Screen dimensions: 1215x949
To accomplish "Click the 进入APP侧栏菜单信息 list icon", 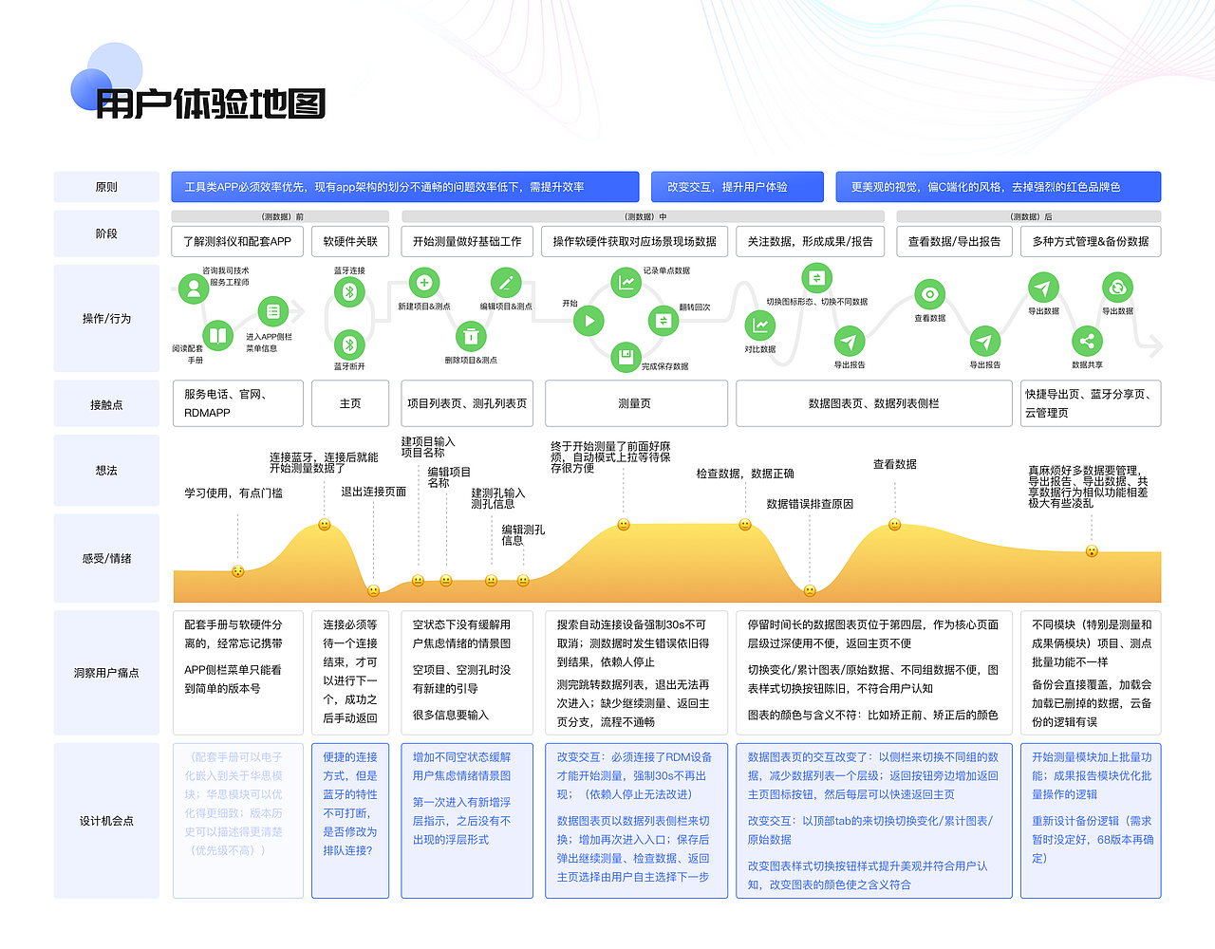I will [x=273, y=311].
